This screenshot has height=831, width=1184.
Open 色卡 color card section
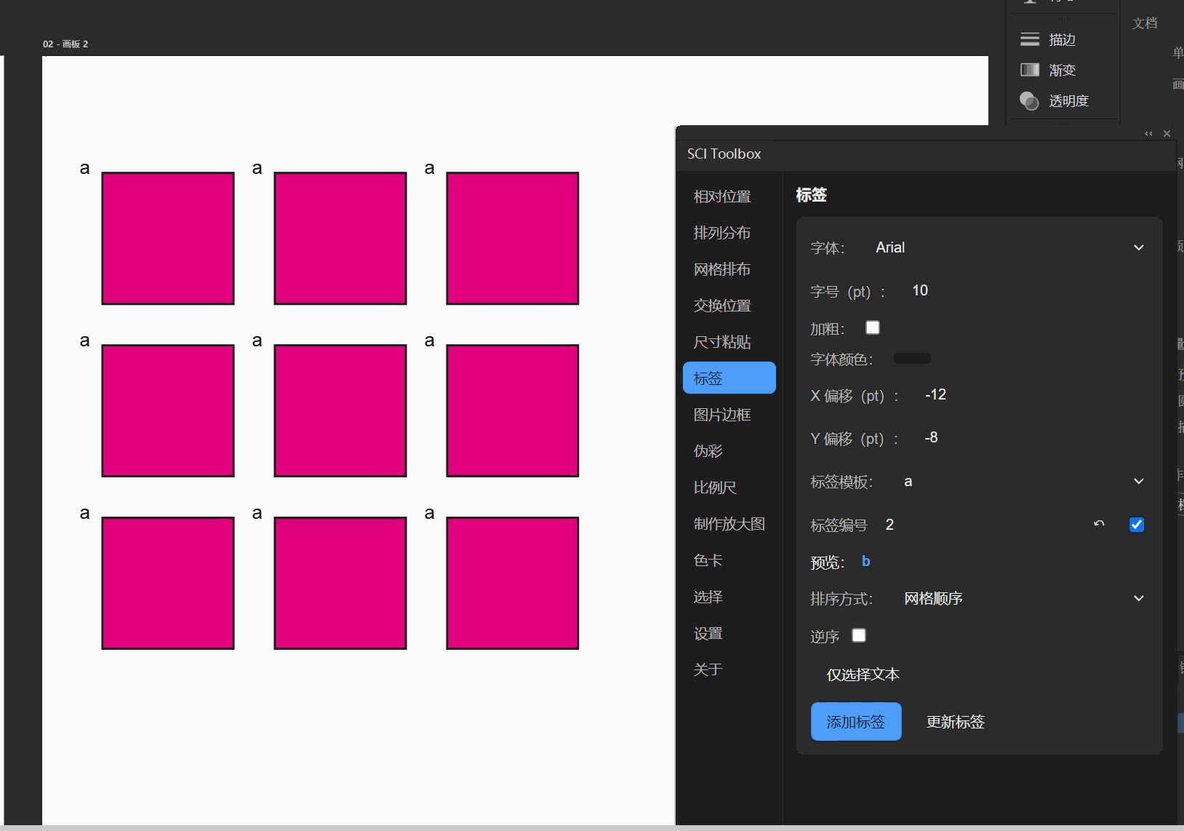click(729, 560)
